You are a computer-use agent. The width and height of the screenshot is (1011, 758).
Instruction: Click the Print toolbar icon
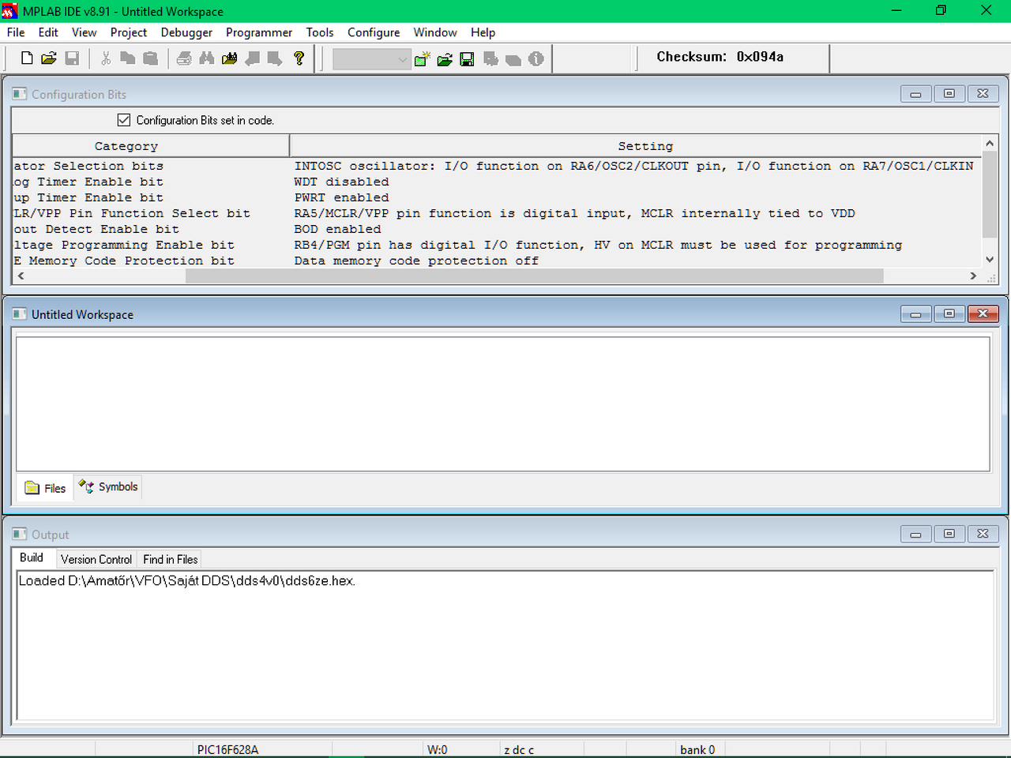(184, 58)
